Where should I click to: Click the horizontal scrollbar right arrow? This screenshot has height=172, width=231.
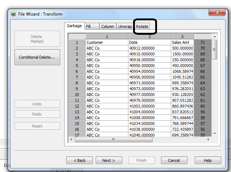click(208, 139)
